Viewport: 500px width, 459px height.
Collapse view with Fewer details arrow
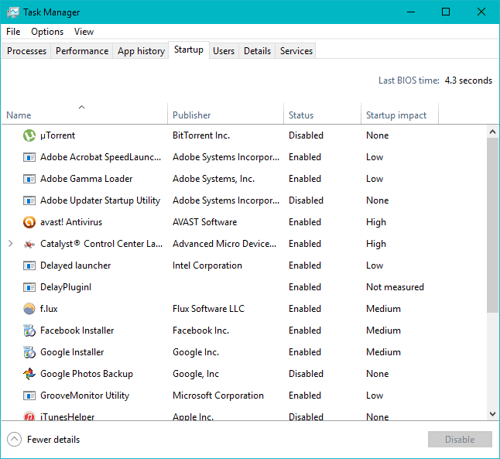pos(15,440)
